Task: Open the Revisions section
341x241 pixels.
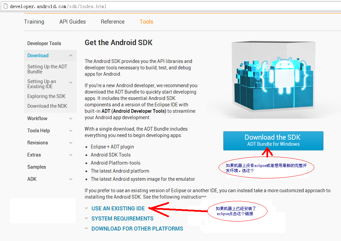Action: (38, 143)
